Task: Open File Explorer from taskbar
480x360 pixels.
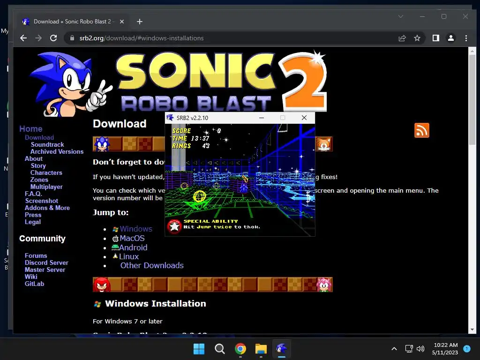Action: [x=261, y=349]
